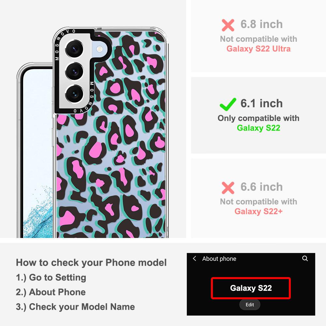Image resolution: width=326 pixels, height=326 pixels.
Task: Click the camera flash on the phone
Action: (100, 49)
